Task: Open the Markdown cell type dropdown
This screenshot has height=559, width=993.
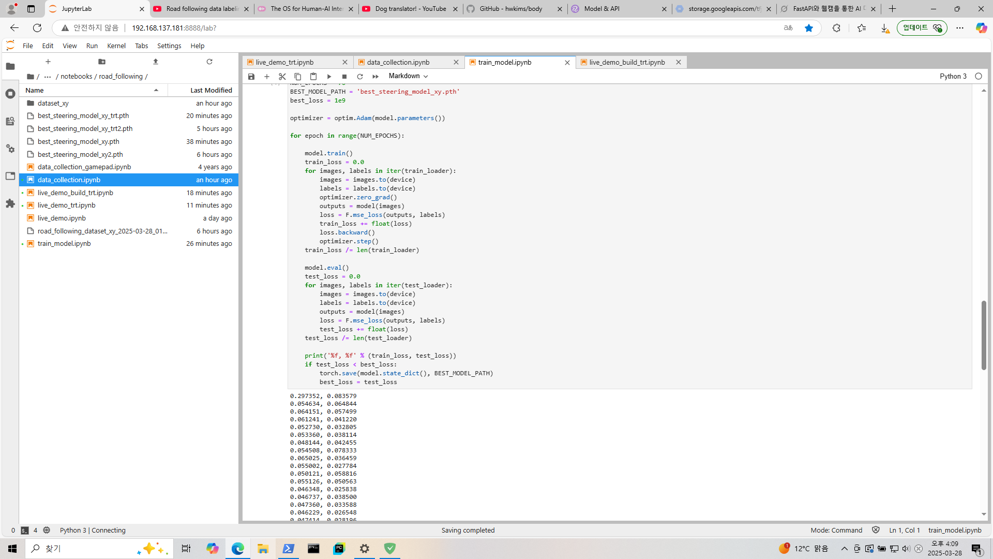Action: 408,76
